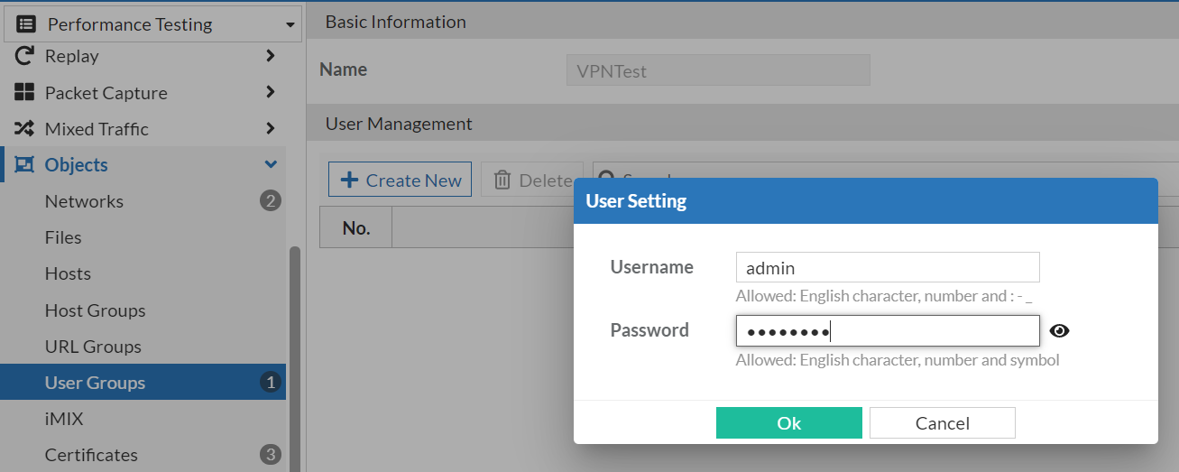Toggle password visibility with eye icon

tap(1060, 331)
